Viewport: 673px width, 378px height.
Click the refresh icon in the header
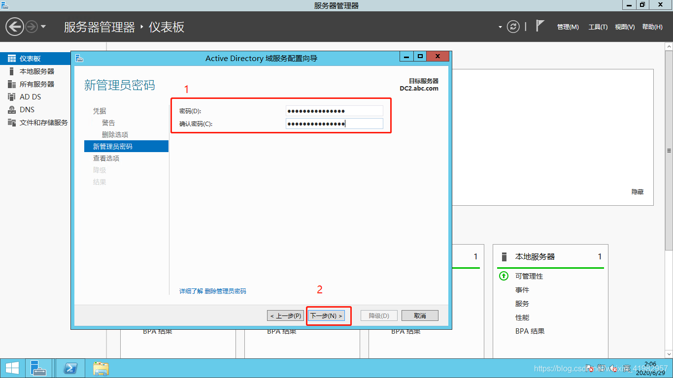[x=513, y=27]
